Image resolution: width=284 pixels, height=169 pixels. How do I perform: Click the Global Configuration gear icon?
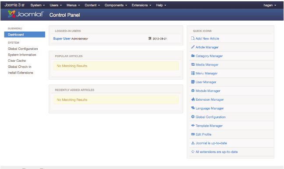pos(193,117)
